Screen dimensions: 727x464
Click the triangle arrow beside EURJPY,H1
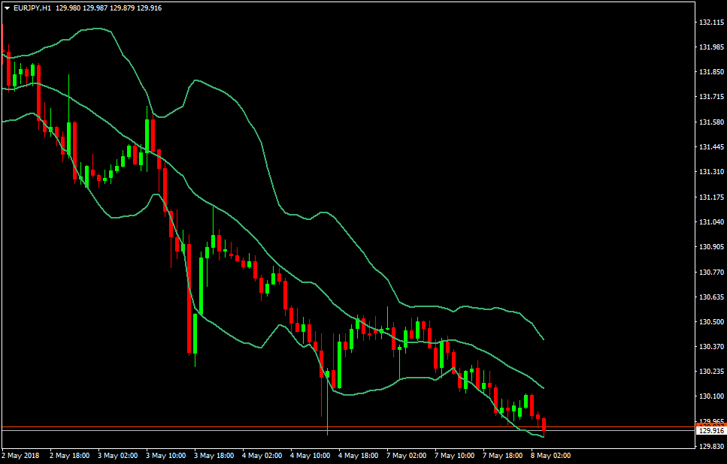click(8, 8)
